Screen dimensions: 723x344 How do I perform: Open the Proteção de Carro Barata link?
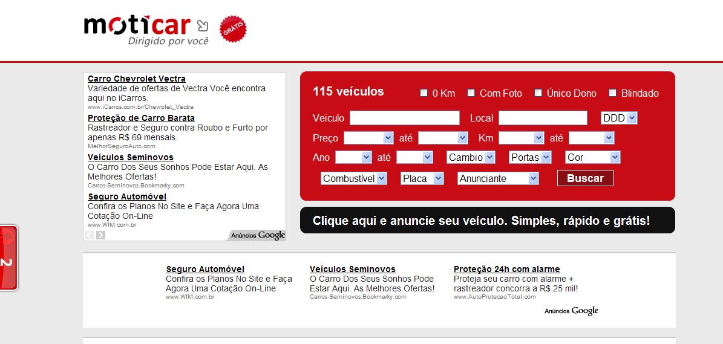141,118
